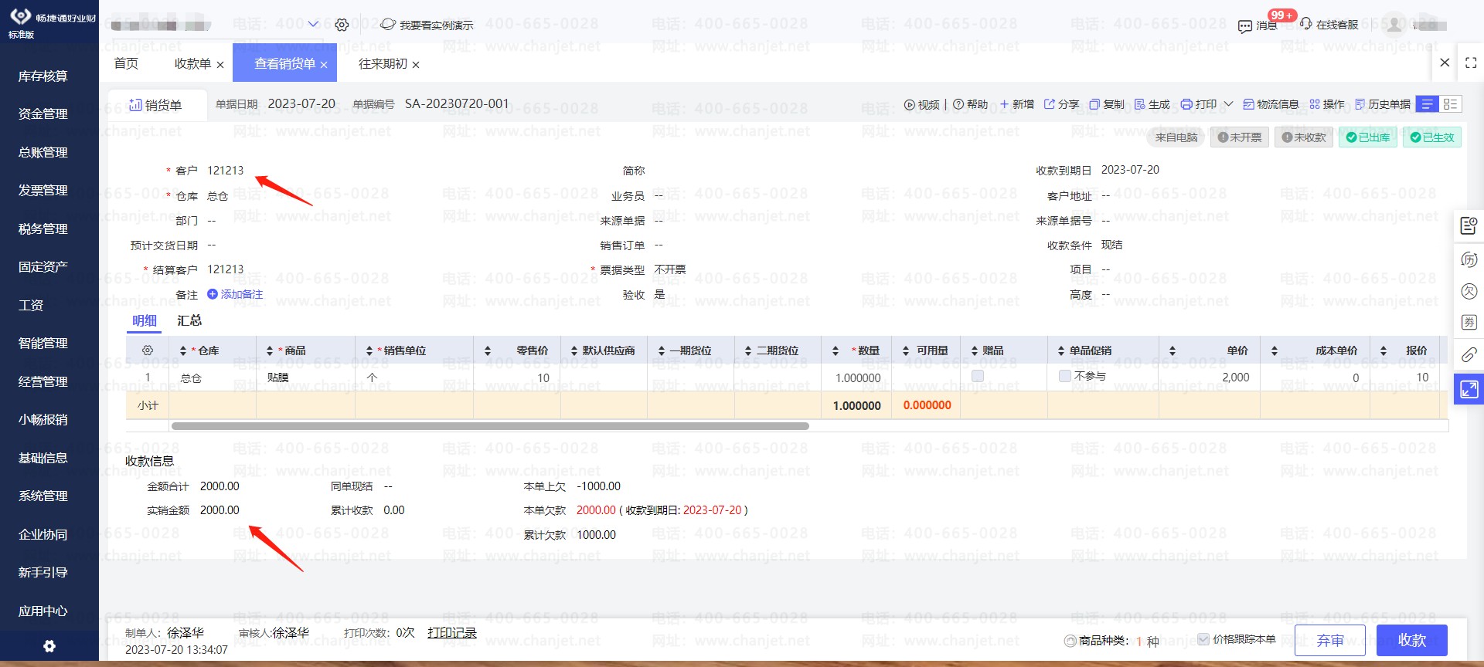Click the 添加备注 plus link
This screenshot has height=667, width=1484.
235,294
